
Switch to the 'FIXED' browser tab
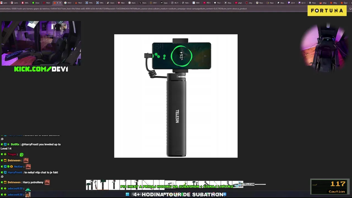click(x=196, y=3)
